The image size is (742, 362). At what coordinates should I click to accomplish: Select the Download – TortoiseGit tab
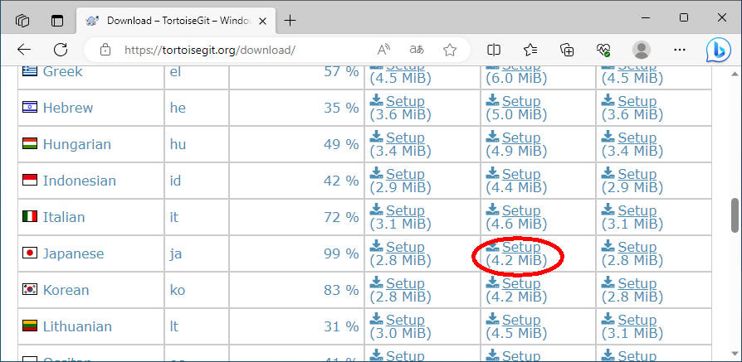[166, 20]
